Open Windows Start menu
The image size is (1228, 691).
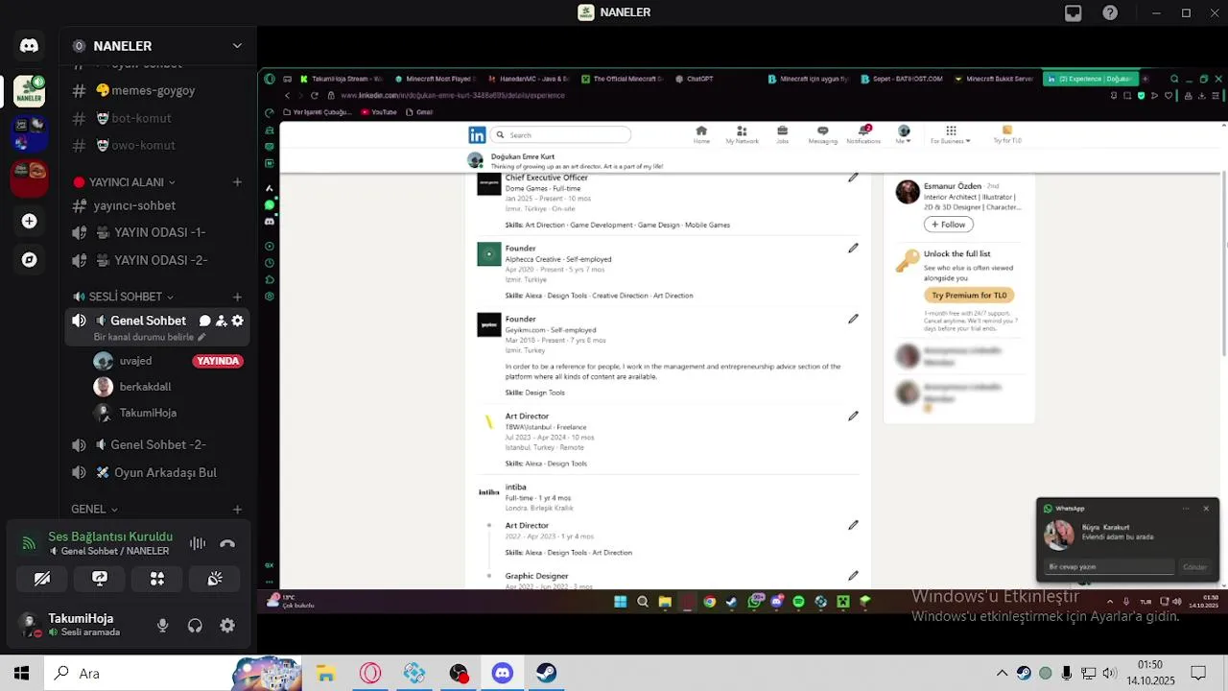tap(21, 673)
